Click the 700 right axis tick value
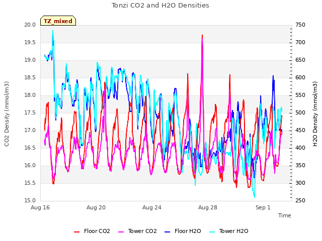 click(x=300, y=42)
